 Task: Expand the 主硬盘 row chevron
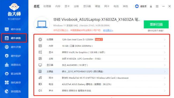[165, 71]
